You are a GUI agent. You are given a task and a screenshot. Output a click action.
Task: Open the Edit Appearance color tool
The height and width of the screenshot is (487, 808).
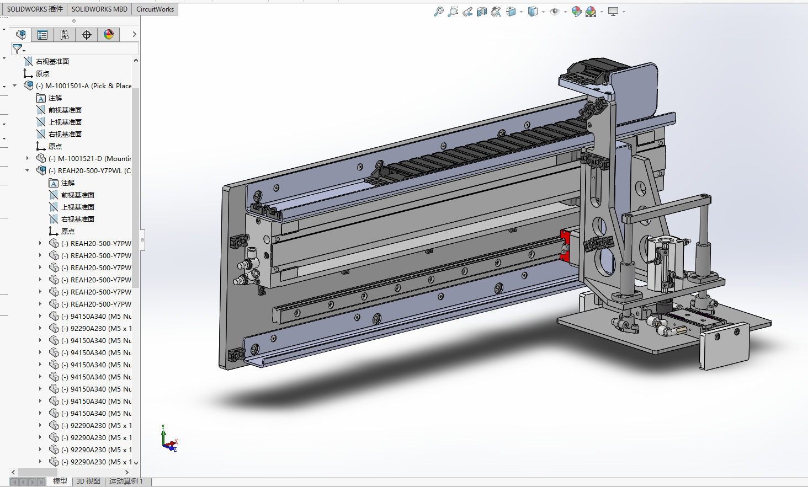[x=576, y=12]
